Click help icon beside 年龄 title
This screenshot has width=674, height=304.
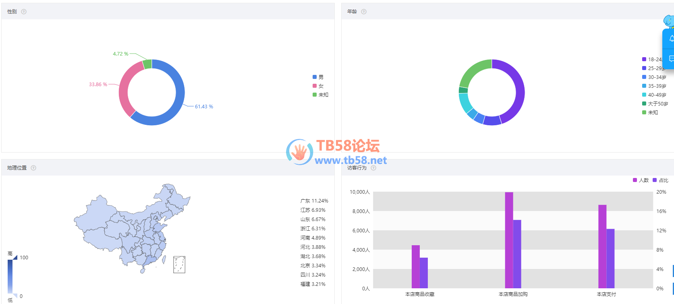pos(364,12)
